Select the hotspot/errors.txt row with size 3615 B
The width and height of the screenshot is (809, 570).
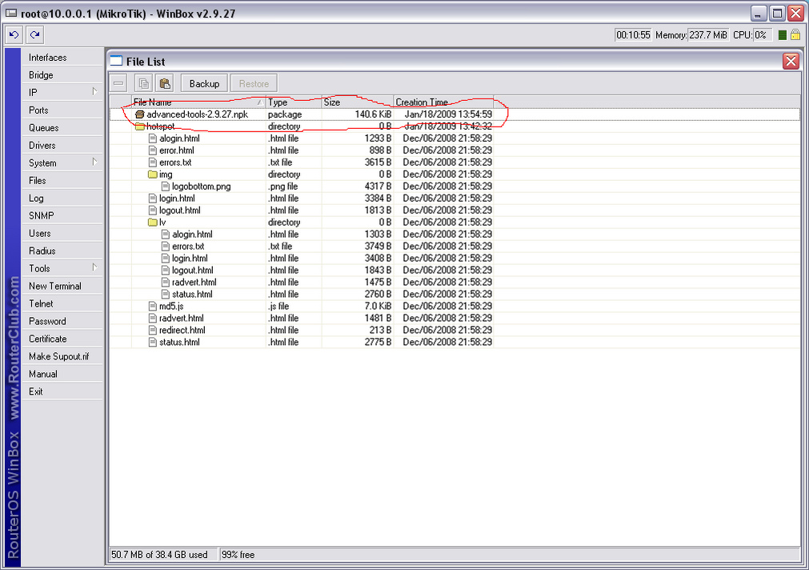point(455,163)
